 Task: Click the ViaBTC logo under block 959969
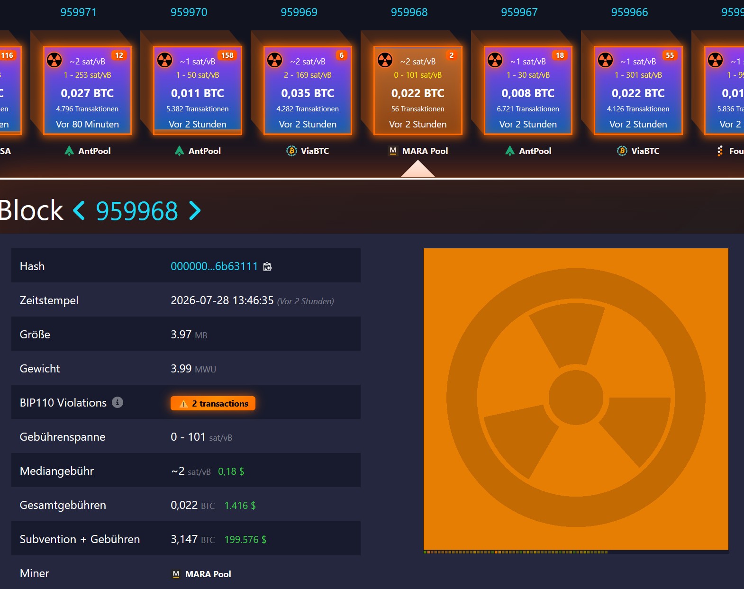[291, 151]
